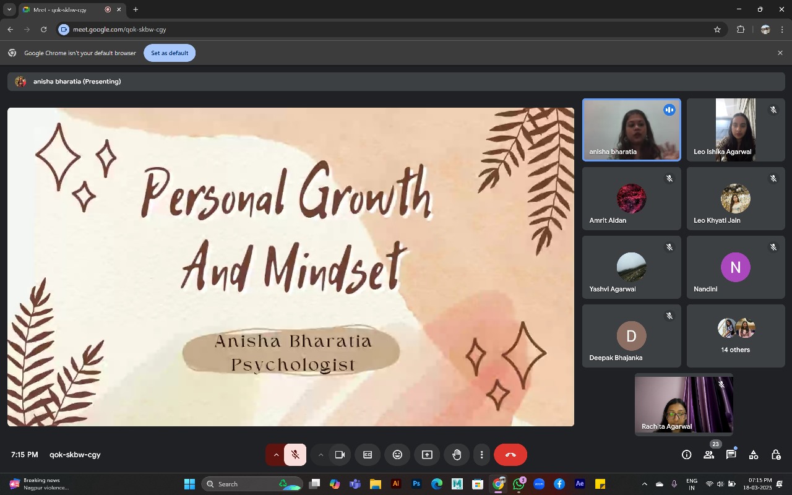Open the three-dot more options menu
This screenshot has width=792, height=495.
tap(481, 455)
